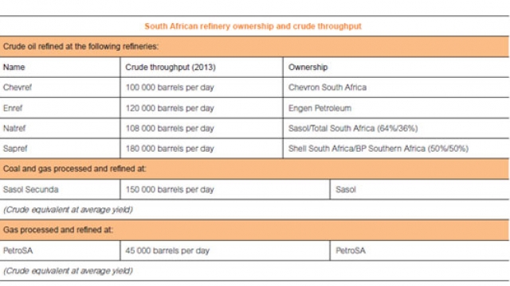
Task: Click the table title about refinery ownership
Action: (x=253, y=26)
